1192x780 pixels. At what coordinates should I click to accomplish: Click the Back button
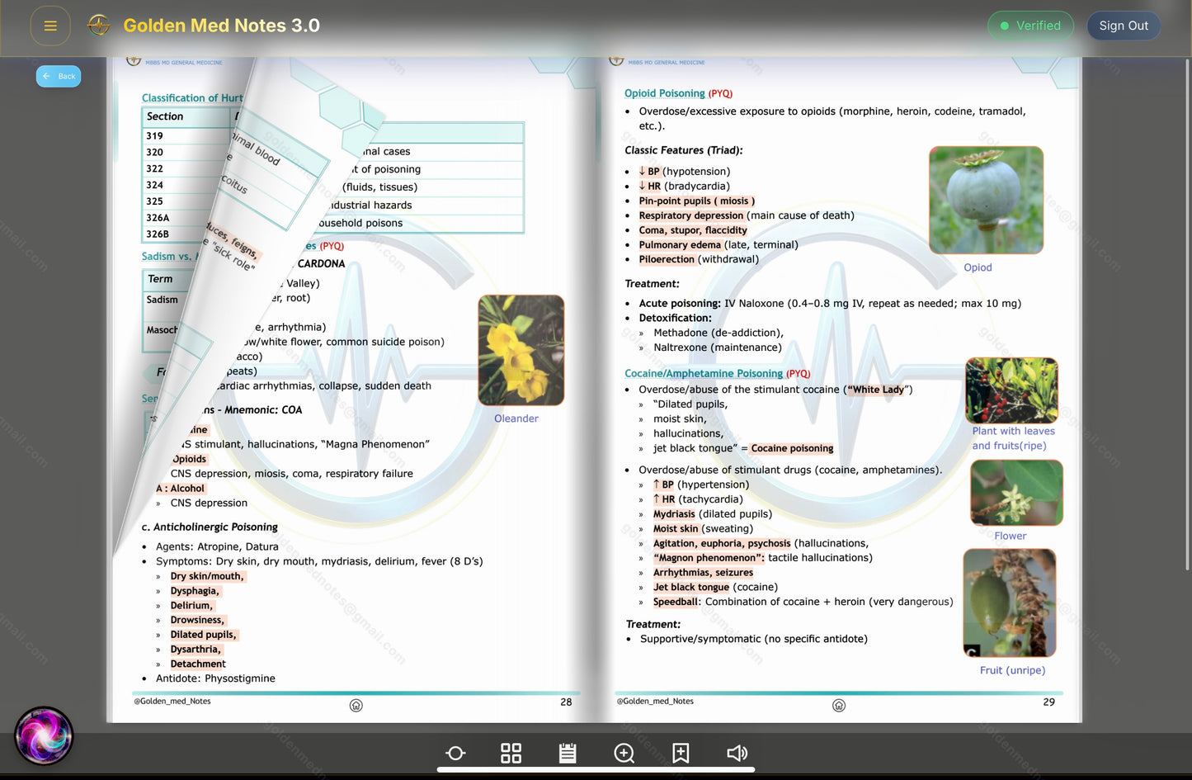(59, 76)
